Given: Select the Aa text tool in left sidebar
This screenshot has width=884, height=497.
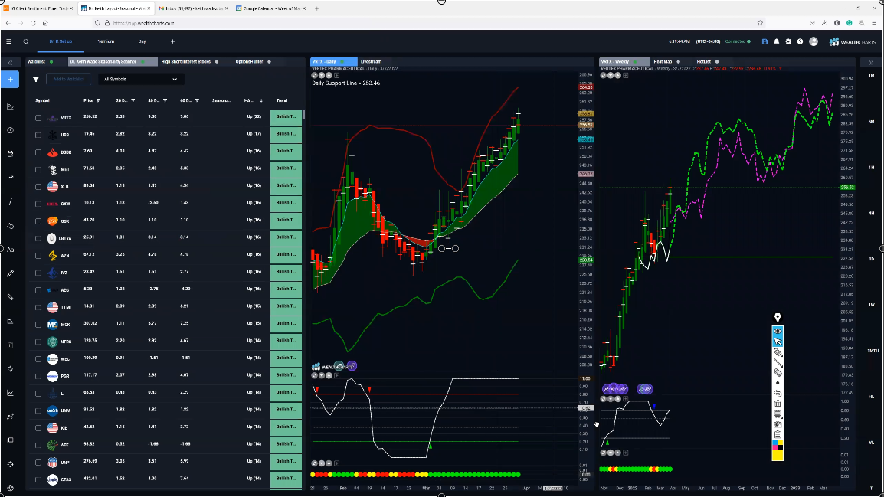Looking at the screenshot, I should click(10, 250).
